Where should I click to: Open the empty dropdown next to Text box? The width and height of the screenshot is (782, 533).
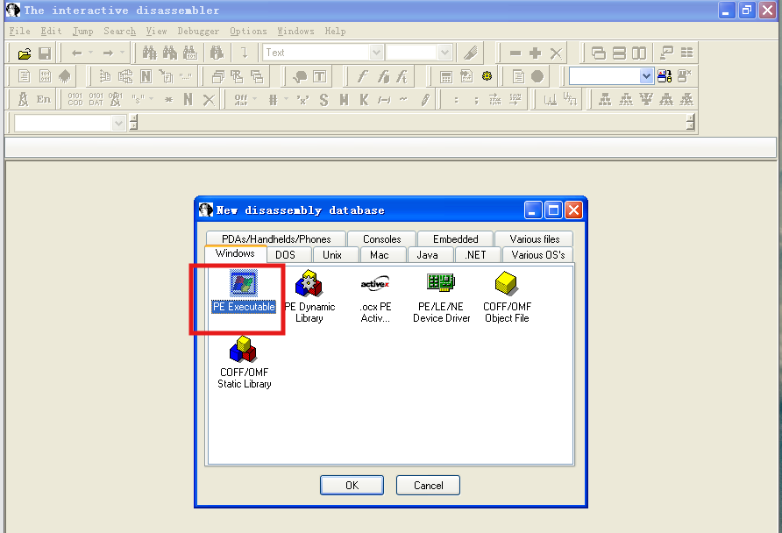(x=444, y=53)
